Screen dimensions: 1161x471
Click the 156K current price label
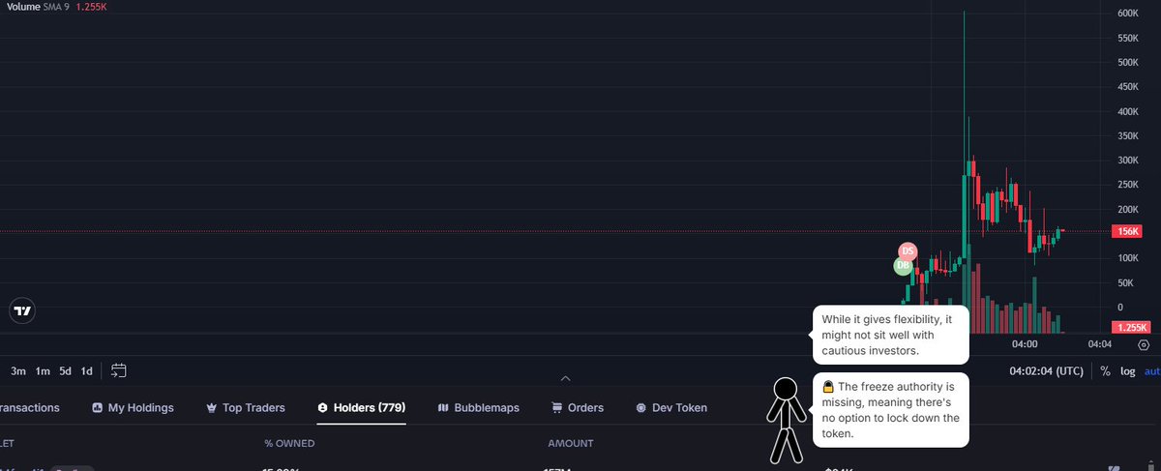[x=1128, y=231]
